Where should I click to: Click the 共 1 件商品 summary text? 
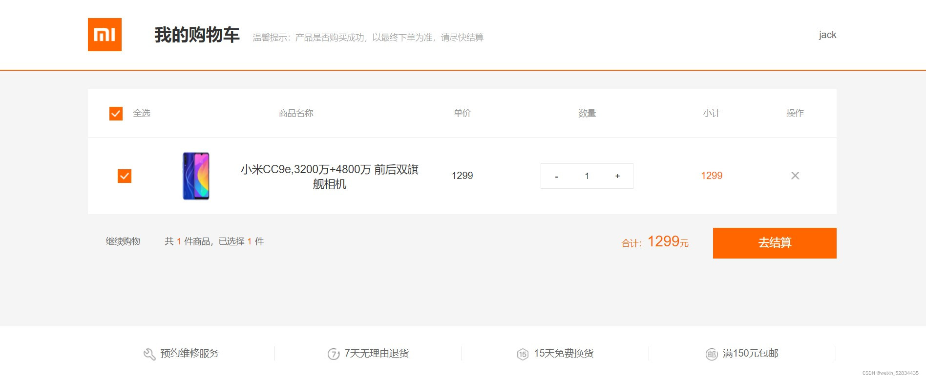tap(214, 241)
